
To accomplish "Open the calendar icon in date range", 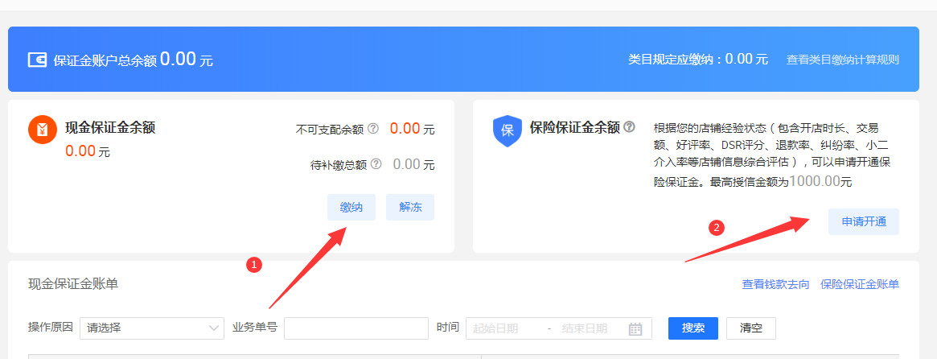I will (x=635, y=328).
